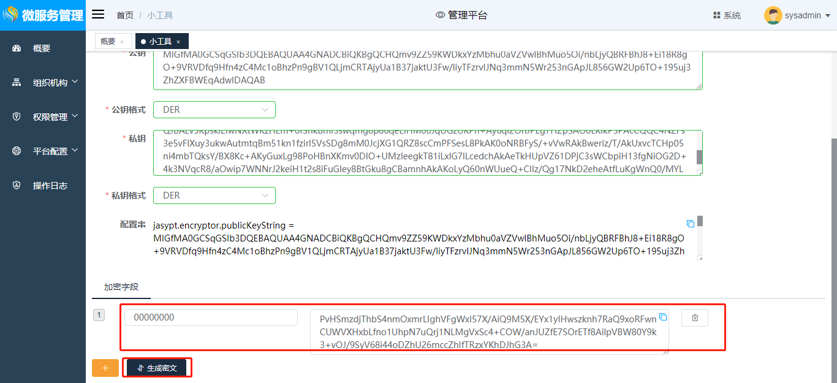Click the 操作日志 shield icon

tap(17, 186)
